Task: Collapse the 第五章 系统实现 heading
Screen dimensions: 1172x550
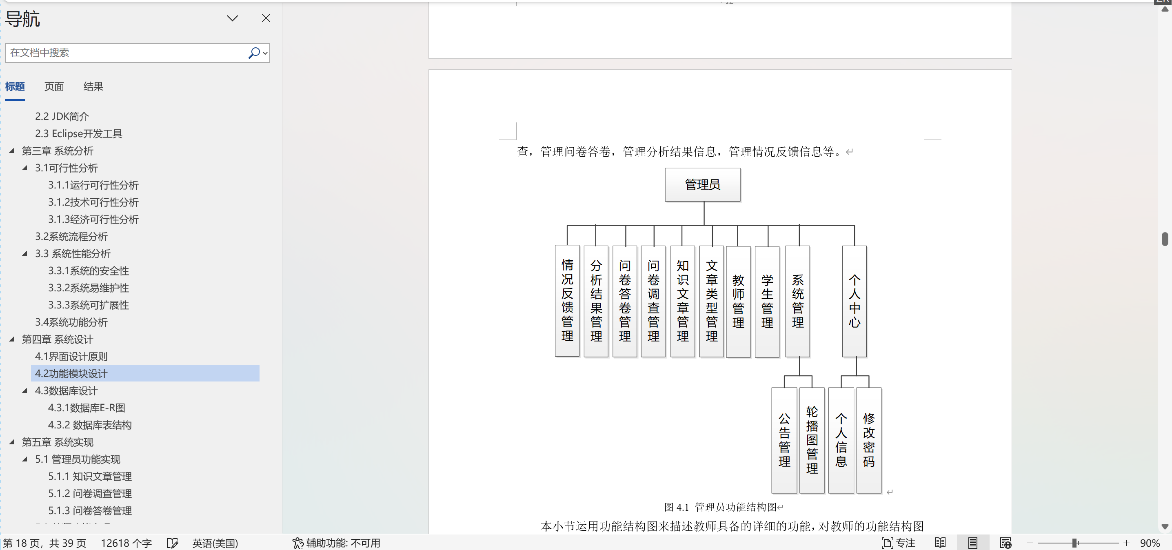Action: [12, 442]
